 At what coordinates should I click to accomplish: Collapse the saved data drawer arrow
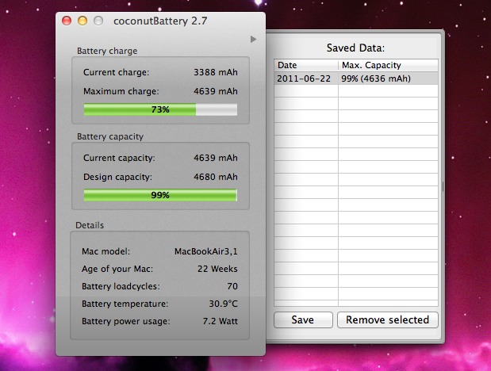tap(253, 39)
